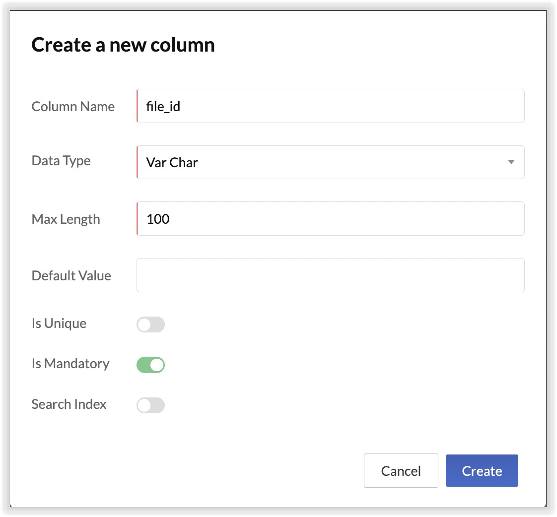Open the Data Type dropdown
This screenshot has height=517, width=557.
tap(330, 162)
